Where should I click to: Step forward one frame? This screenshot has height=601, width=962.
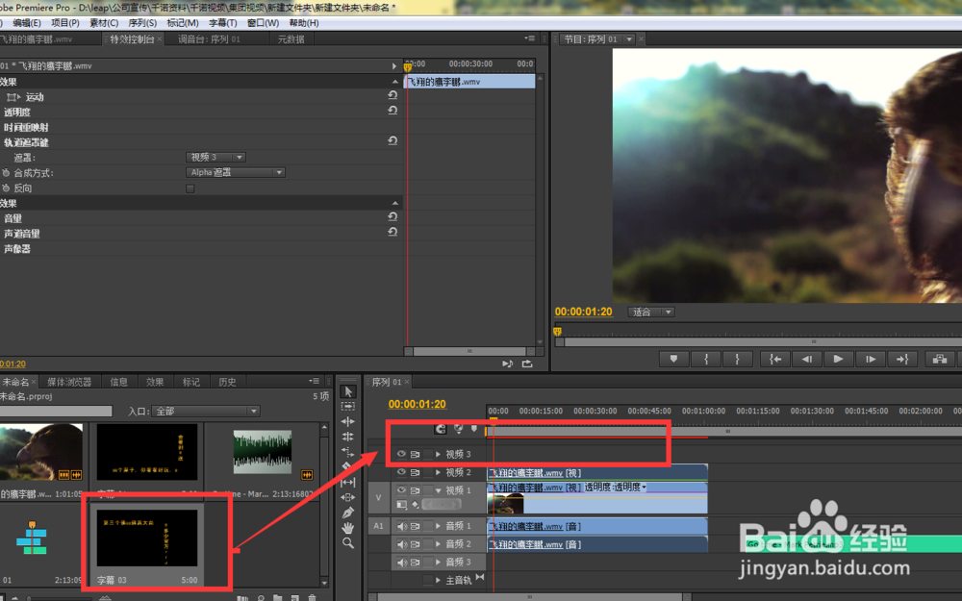click(x=870, y=360)
